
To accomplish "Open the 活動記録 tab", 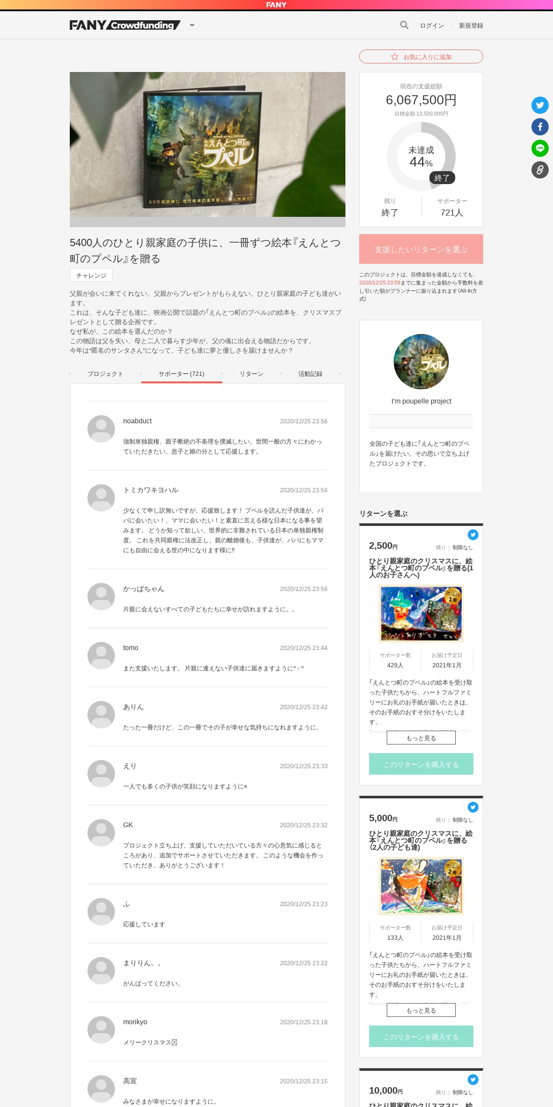I will [311, 374].
